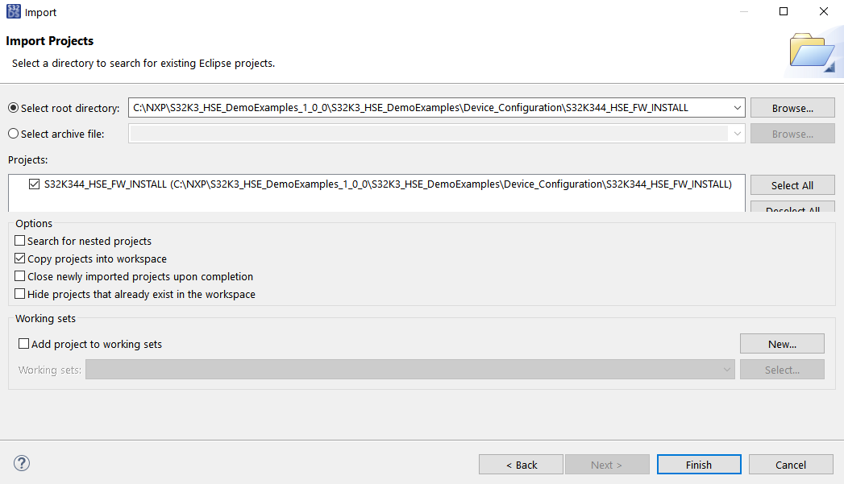844x484 pixels.
Task: Enable Search for nested projects
Action: click(x=20, y=241)
